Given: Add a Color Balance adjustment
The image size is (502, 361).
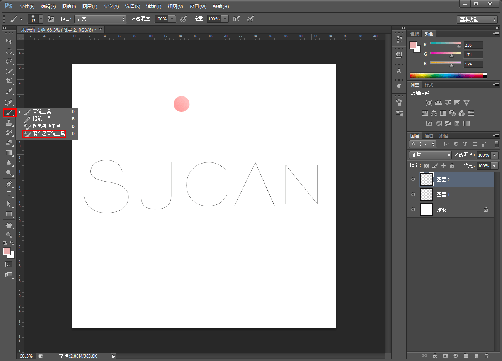Looking at the screenshot, I should click(434, 113).
